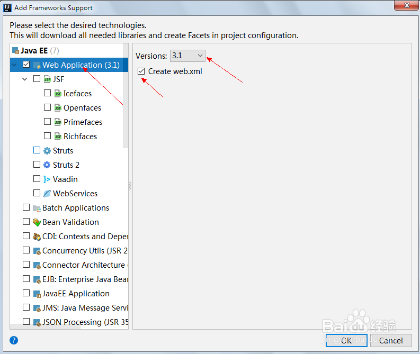Image resolution: width=420 pixels, height=354 pixels.
Task: Enable the JSF checkbox
Action: [37, 79]
